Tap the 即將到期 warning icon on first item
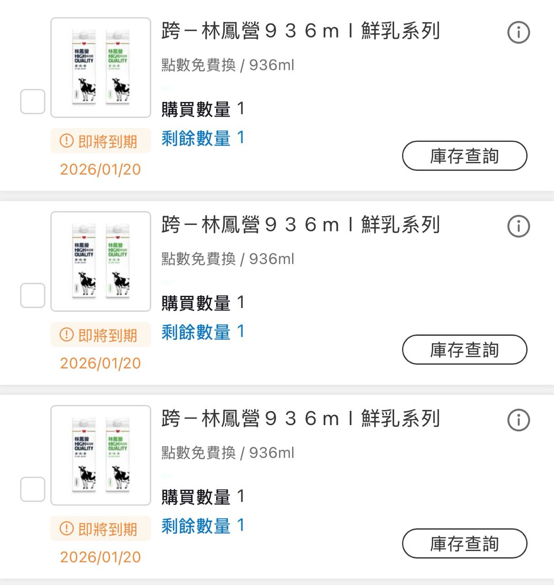554x585 pixels. [x=67, y=141]
